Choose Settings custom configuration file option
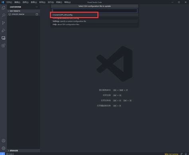Viewport: 189px width, 155px height. click(94, 21)
